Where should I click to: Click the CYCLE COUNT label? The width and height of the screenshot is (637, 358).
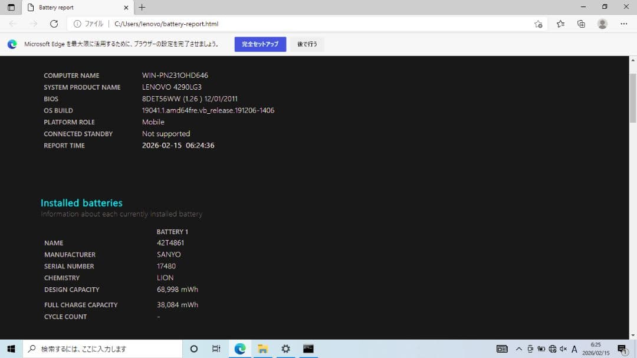click(65, 317)
